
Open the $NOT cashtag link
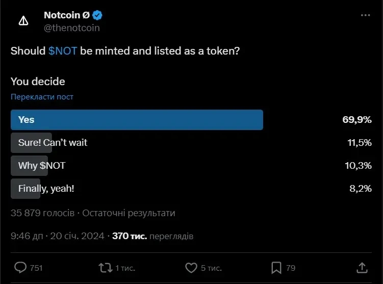pos(63,51)
